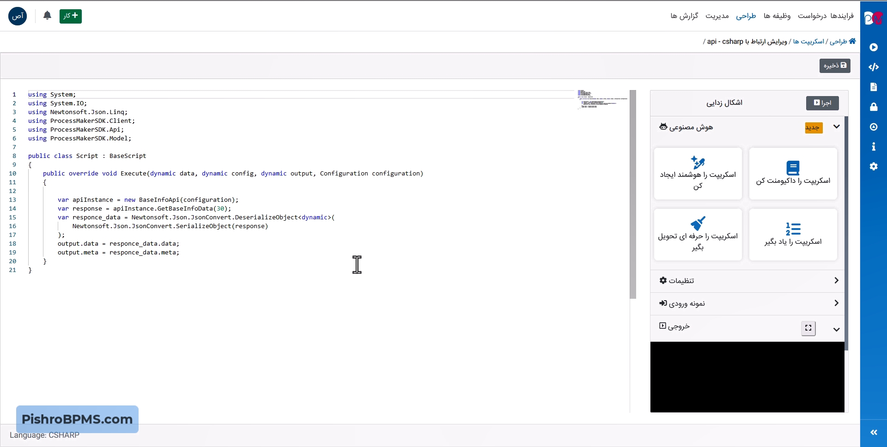Viewport: 887px width, 447px height.
Task: Open the گزارش ها menu
Action: click(684, 16)
